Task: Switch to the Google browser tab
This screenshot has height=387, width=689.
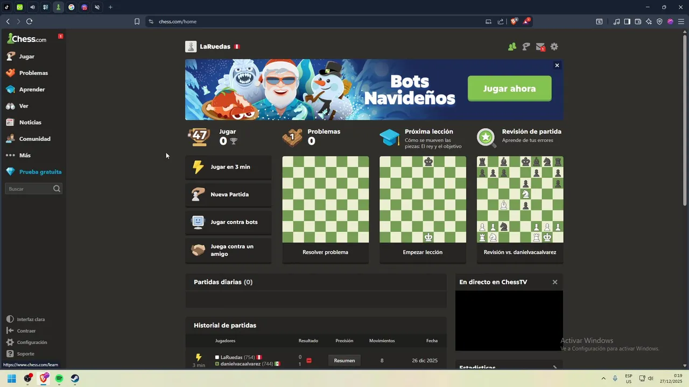Action: coord(72,7)
